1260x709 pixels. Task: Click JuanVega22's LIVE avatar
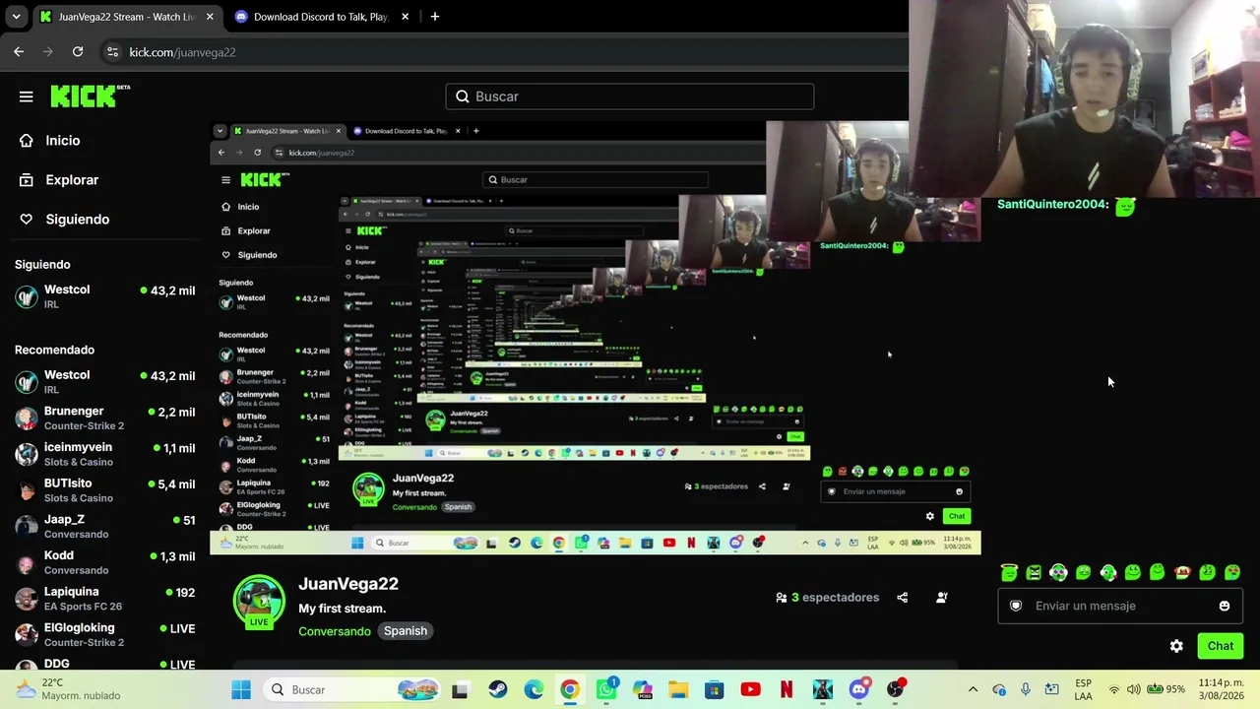259,601
